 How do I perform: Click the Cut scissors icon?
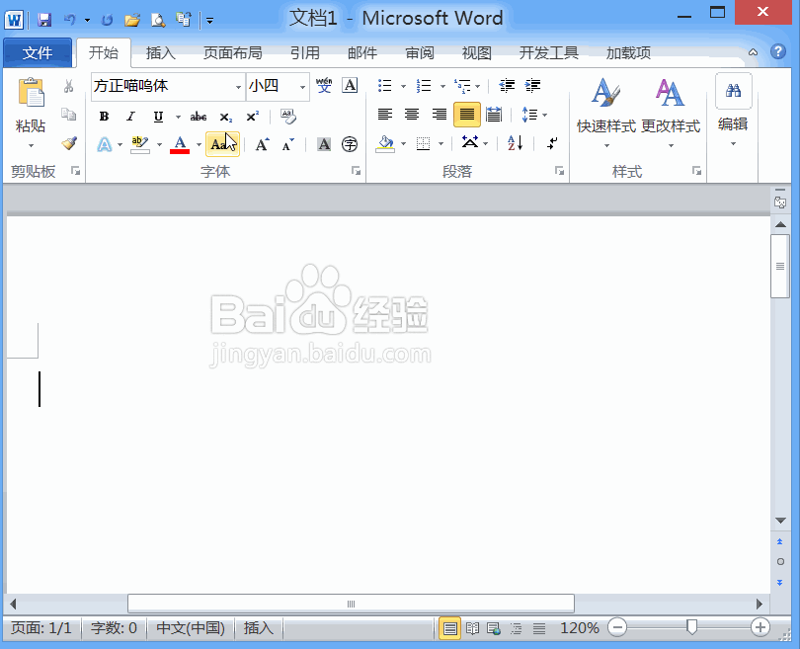tap(68, 86)
